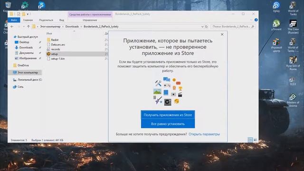Open 'Ryse Son of Rome' desktop shortcut
The width and height of the screenshot is (304, 171).
coord(293,63)
